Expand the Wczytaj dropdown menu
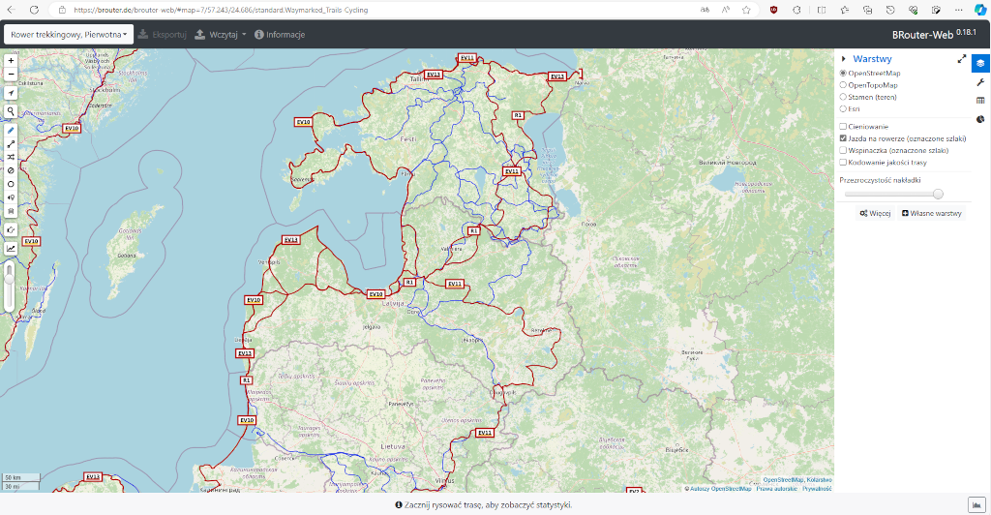Screen dimensions: 991x515 pos(221,34)
